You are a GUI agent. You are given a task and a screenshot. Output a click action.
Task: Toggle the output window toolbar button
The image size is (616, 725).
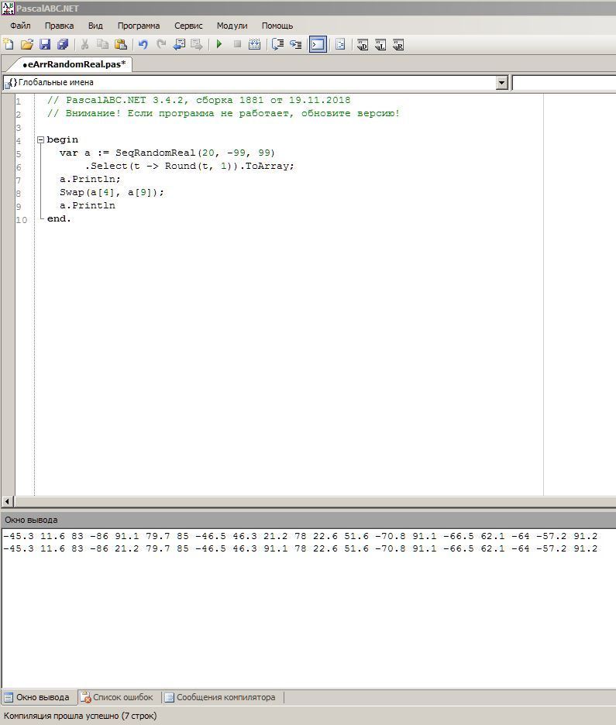[x=318, y=45]
